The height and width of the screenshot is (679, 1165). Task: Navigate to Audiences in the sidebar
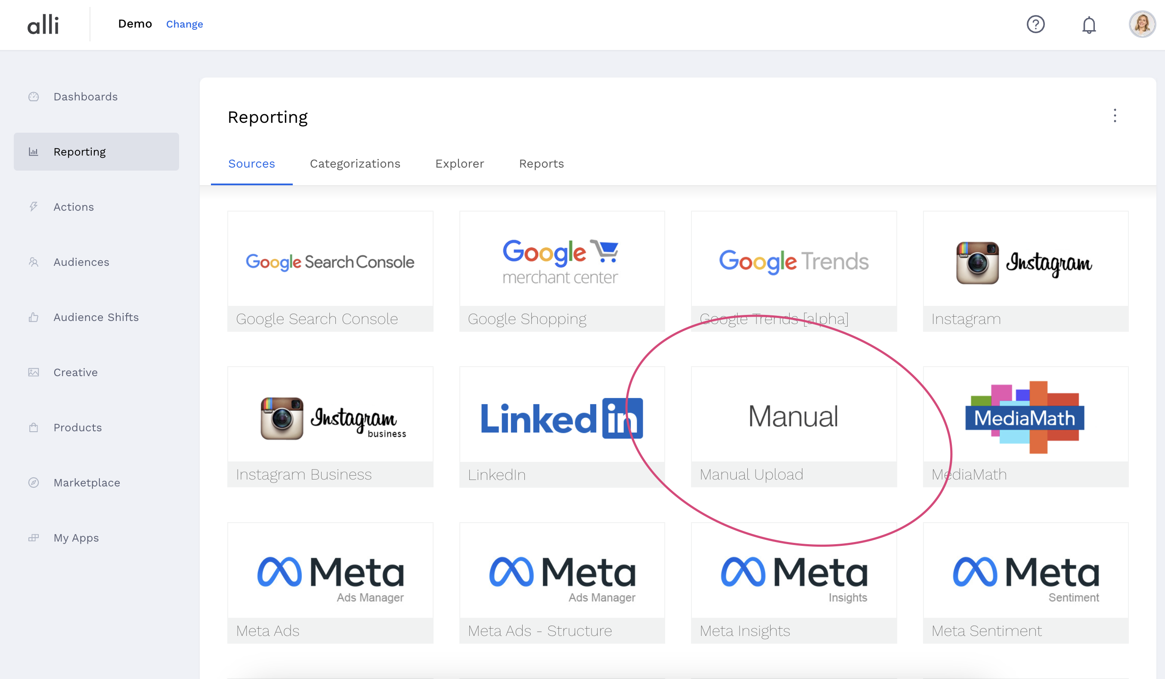pyautogui.click(x=96, y=262)
